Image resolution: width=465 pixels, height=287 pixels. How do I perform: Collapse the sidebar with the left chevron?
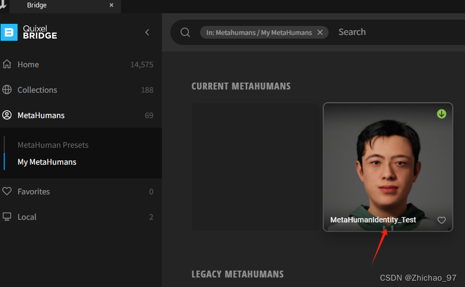tap(147, 32)
